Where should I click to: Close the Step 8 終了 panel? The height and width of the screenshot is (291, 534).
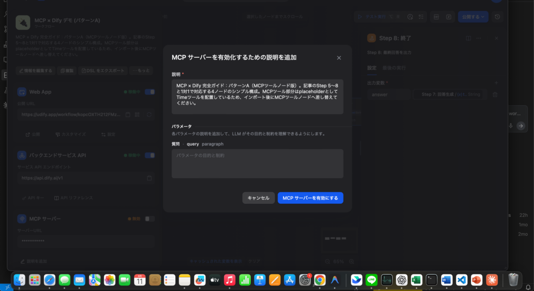point(496,38)
